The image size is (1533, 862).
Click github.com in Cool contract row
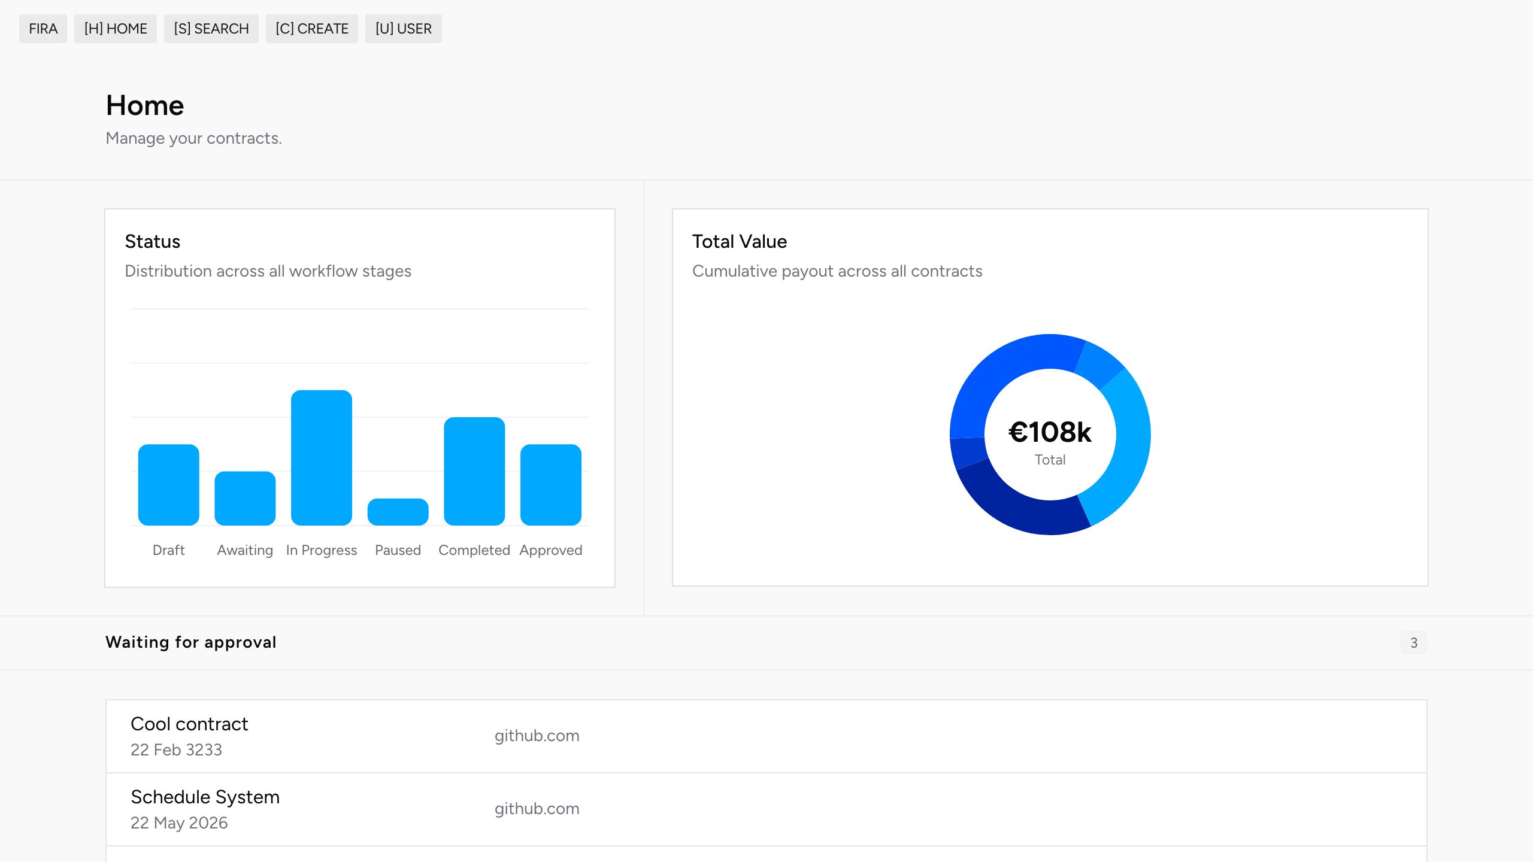click(x=537, y=736)
